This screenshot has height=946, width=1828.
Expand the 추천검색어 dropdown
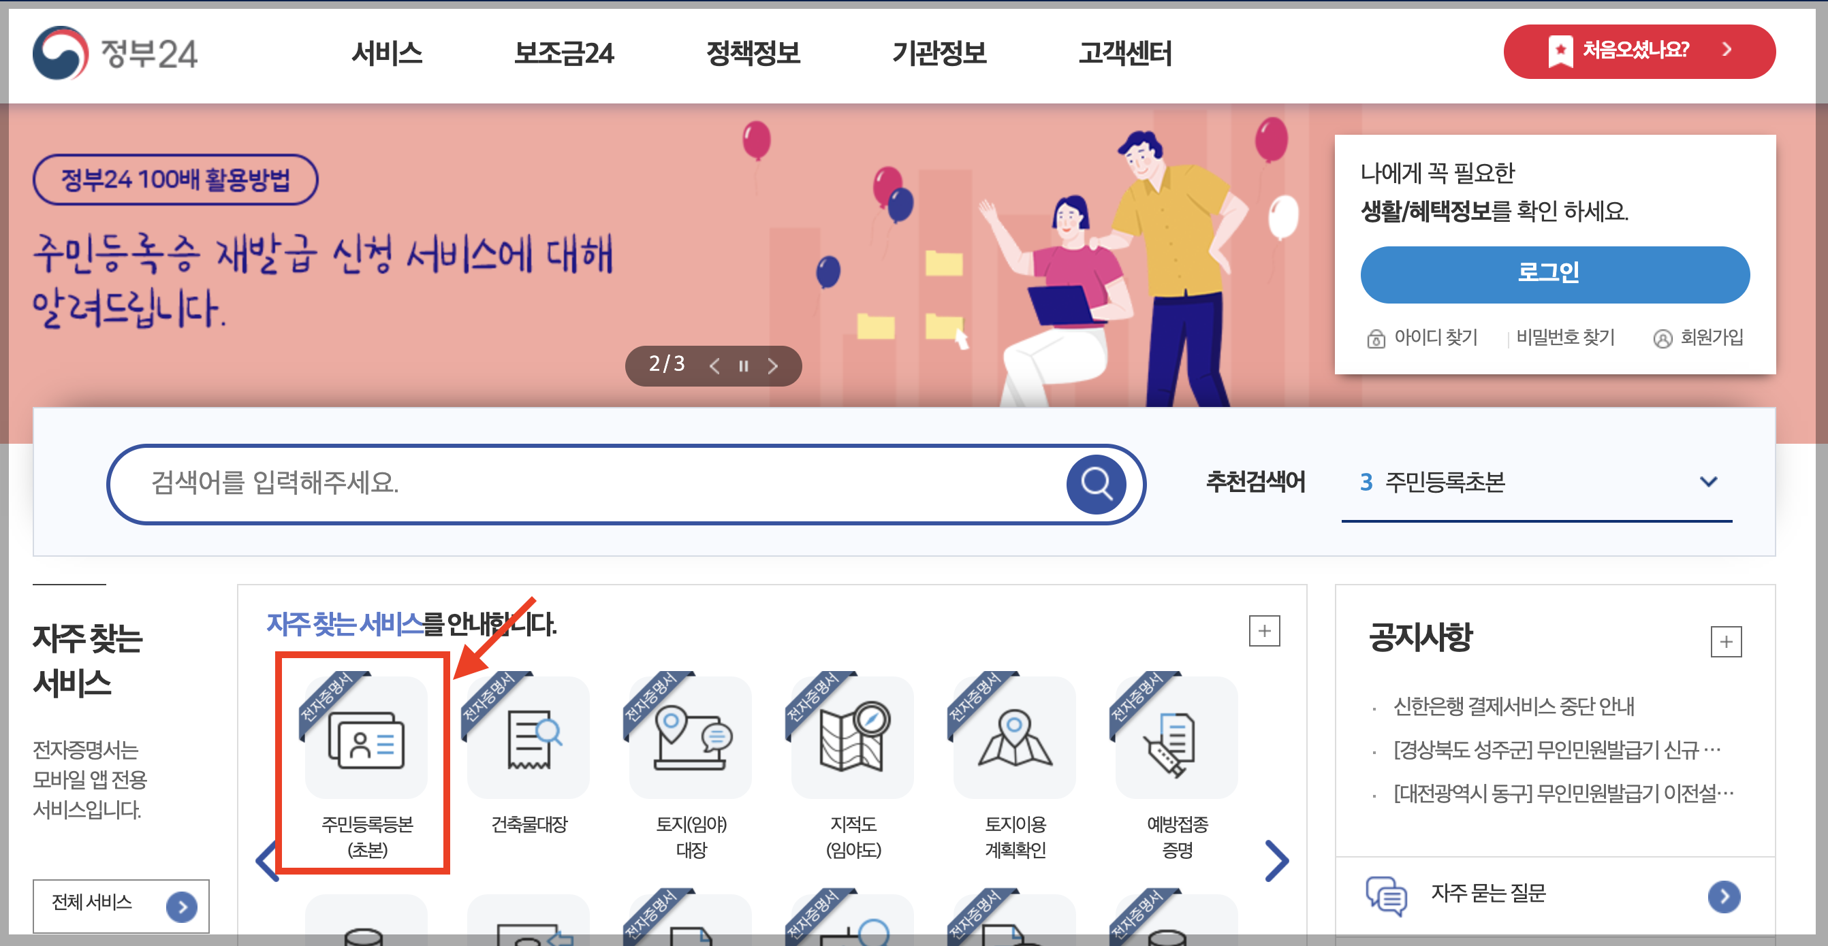pyautogui.click(x=1708, y=483)
